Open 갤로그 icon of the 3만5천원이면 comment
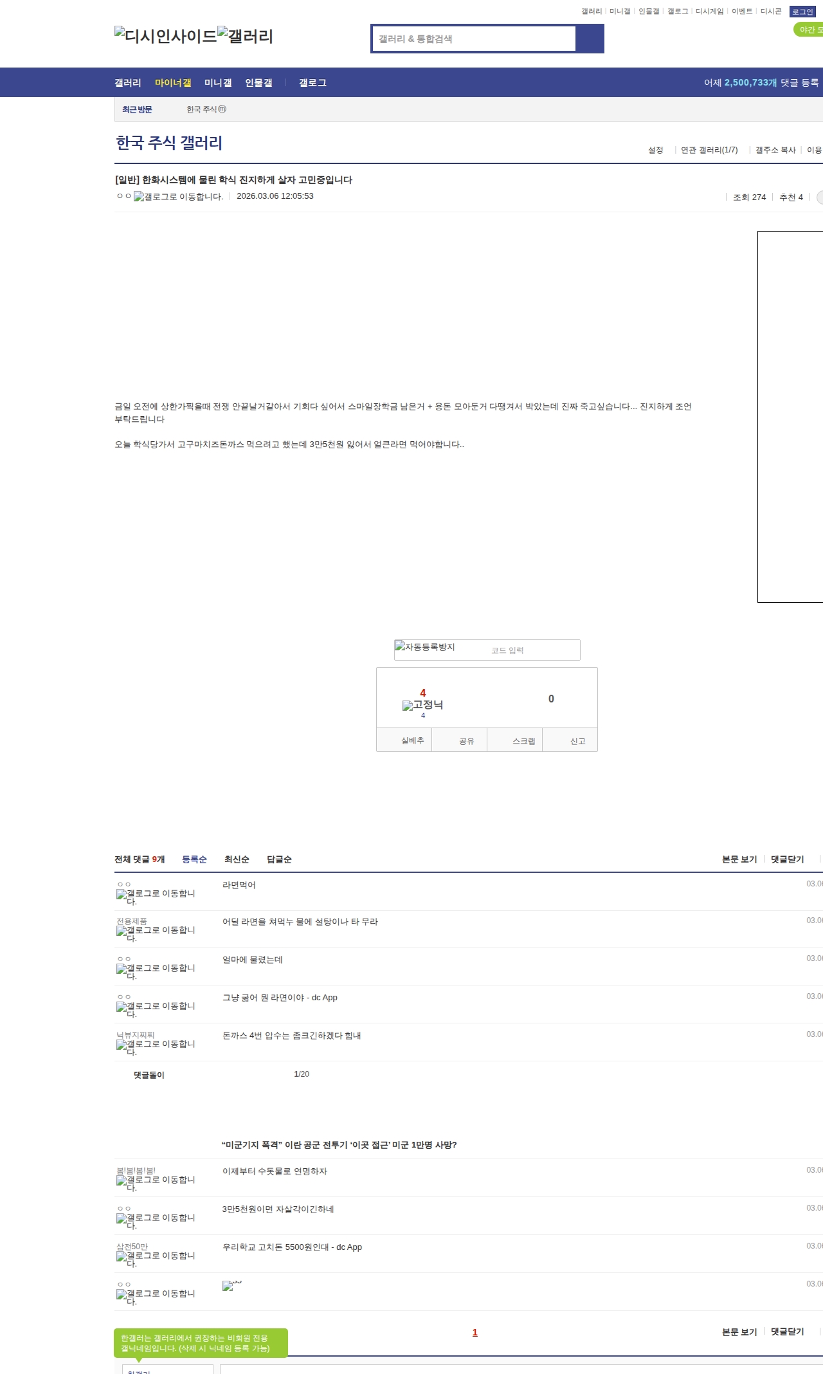This screenshot has height=1374, width=823. point(156,1221)
